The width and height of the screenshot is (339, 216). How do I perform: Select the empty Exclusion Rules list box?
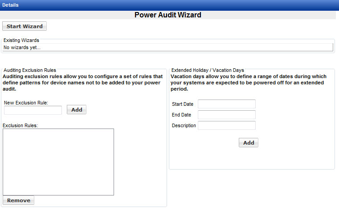[x=58, y=162]
